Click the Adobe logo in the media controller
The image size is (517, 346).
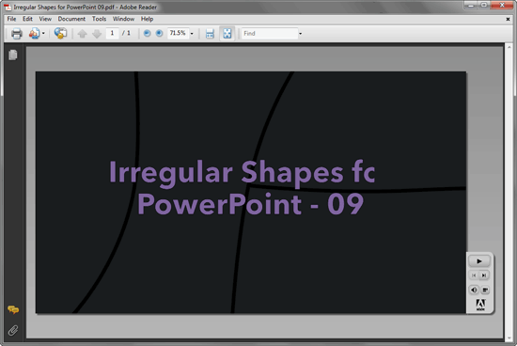click(480, 305)
